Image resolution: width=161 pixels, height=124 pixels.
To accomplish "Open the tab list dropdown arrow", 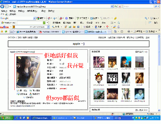I will pos(15,32).
